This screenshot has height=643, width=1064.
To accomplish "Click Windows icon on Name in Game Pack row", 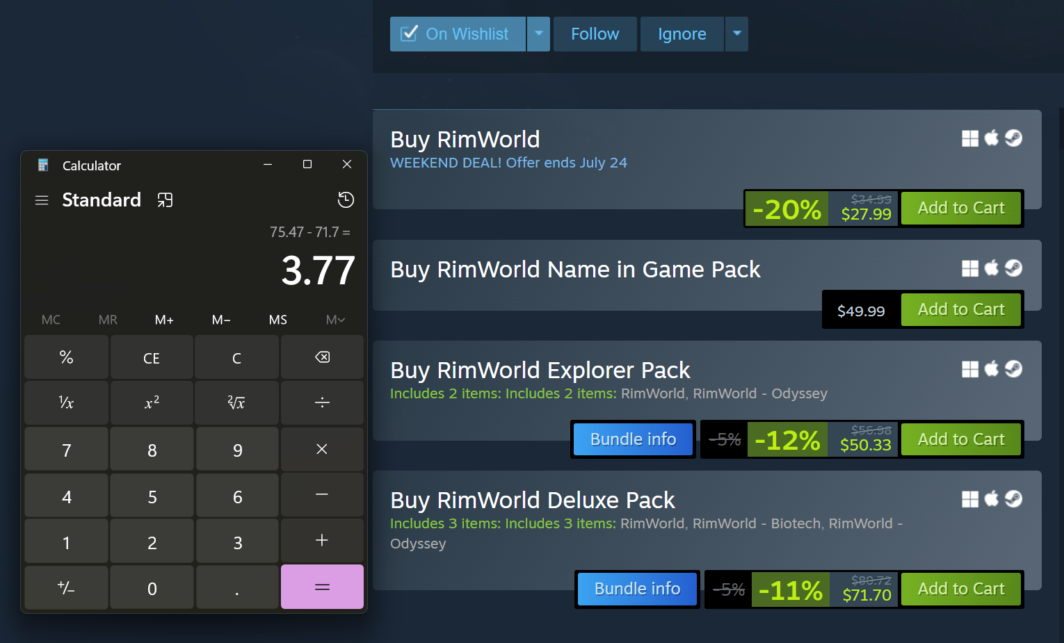I will point(970,268).
